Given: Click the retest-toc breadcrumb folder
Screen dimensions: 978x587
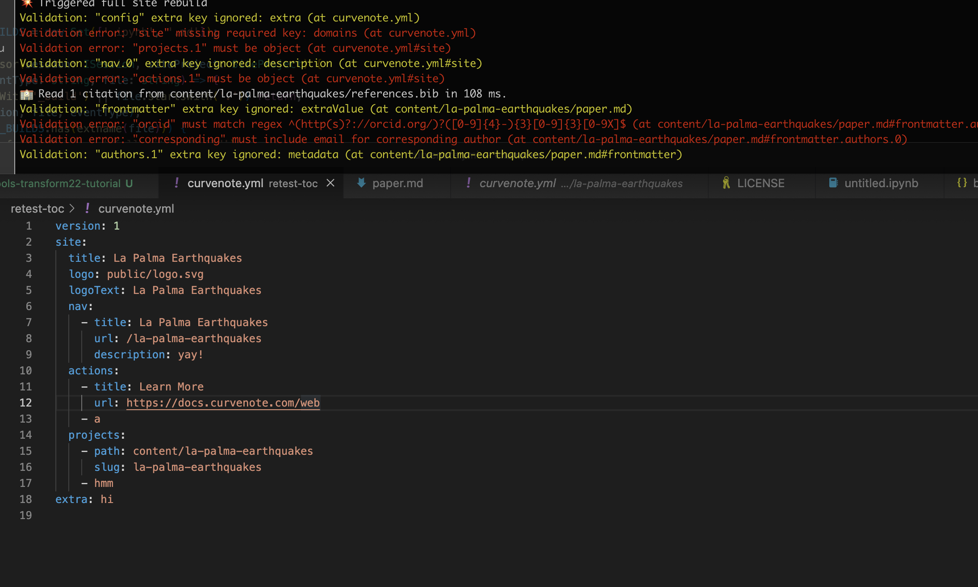Looking at the screenshot, I should [38, 209].
